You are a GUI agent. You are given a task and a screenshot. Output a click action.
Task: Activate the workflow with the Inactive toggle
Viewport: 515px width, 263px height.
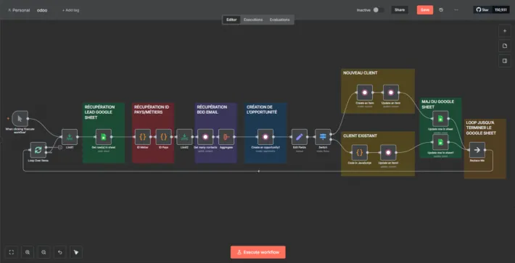pos(378,10)
